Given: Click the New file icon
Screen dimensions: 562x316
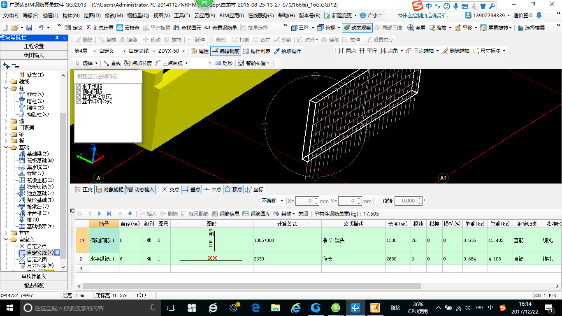Looking at the screenshot, I should click(5, 28).
